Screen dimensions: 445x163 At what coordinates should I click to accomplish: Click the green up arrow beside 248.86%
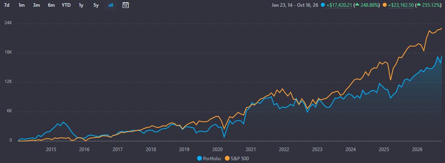(357, 5)
